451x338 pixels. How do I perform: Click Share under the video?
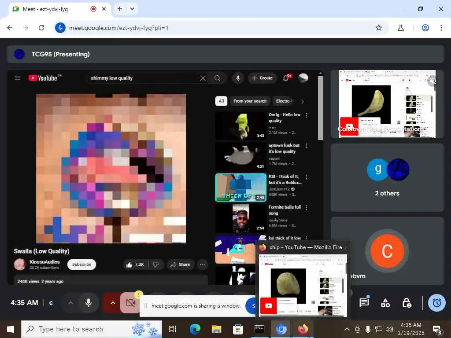(180, 265)
